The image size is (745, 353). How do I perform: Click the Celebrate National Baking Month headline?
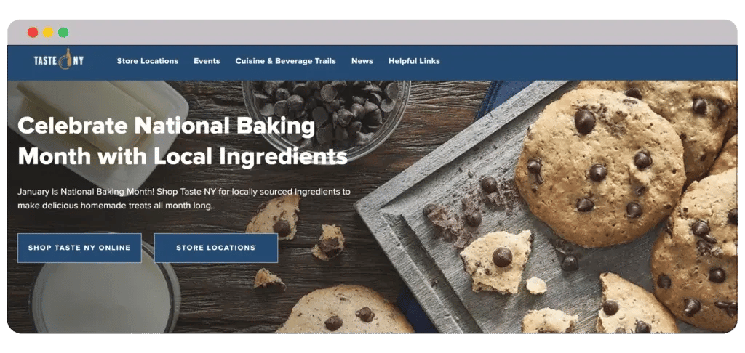[x=183, y=142]
